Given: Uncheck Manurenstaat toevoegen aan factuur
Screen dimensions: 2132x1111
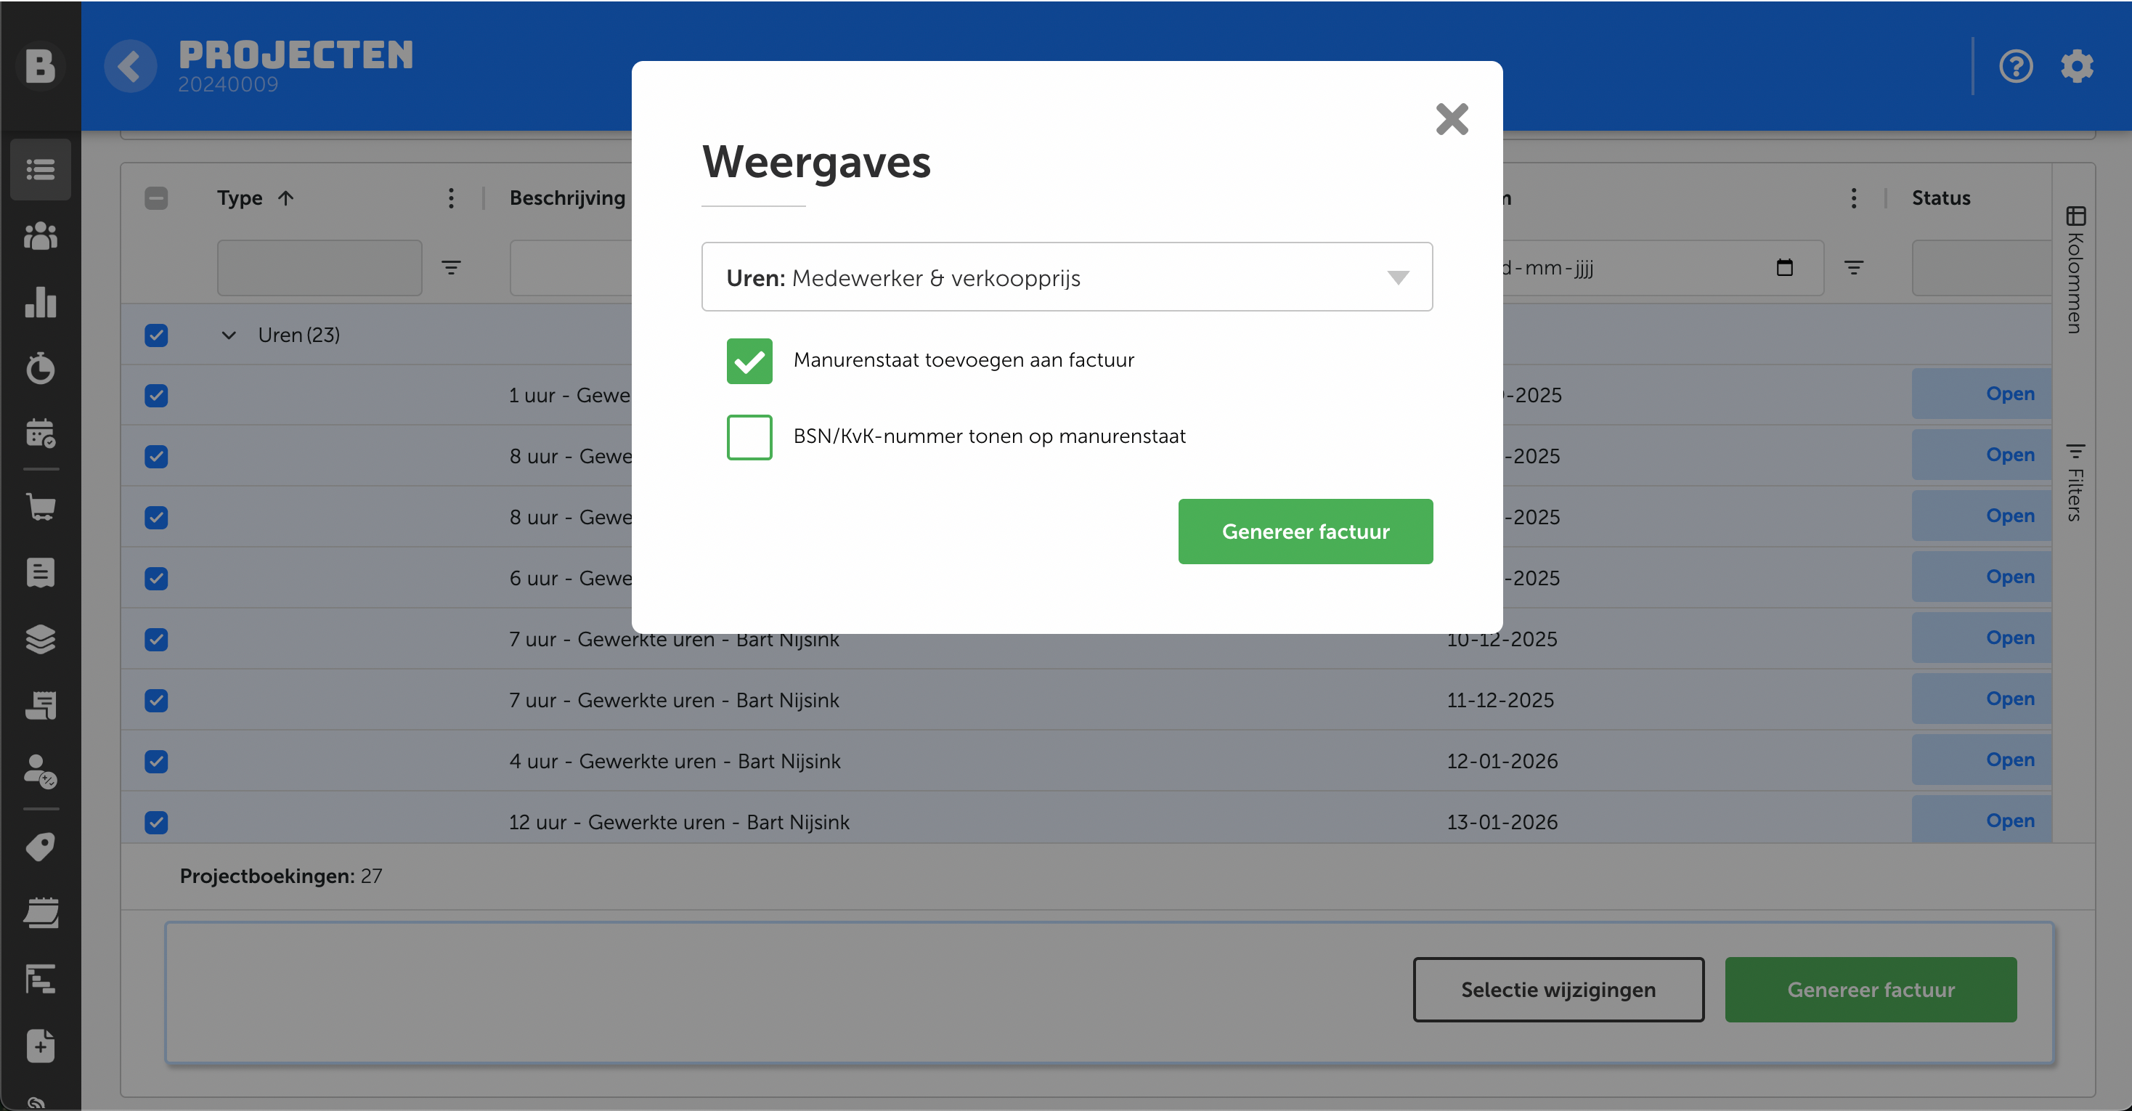Looking at the screenshot, I should point(749,361).
